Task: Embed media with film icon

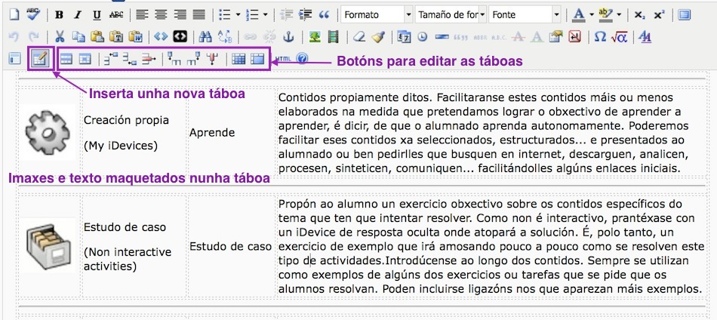Action: click(334, 36)
